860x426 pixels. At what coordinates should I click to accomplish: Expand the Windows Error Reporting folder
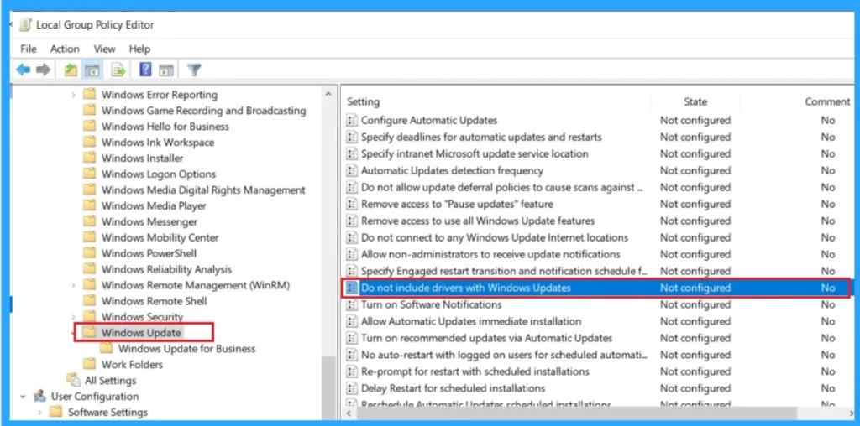74,95
